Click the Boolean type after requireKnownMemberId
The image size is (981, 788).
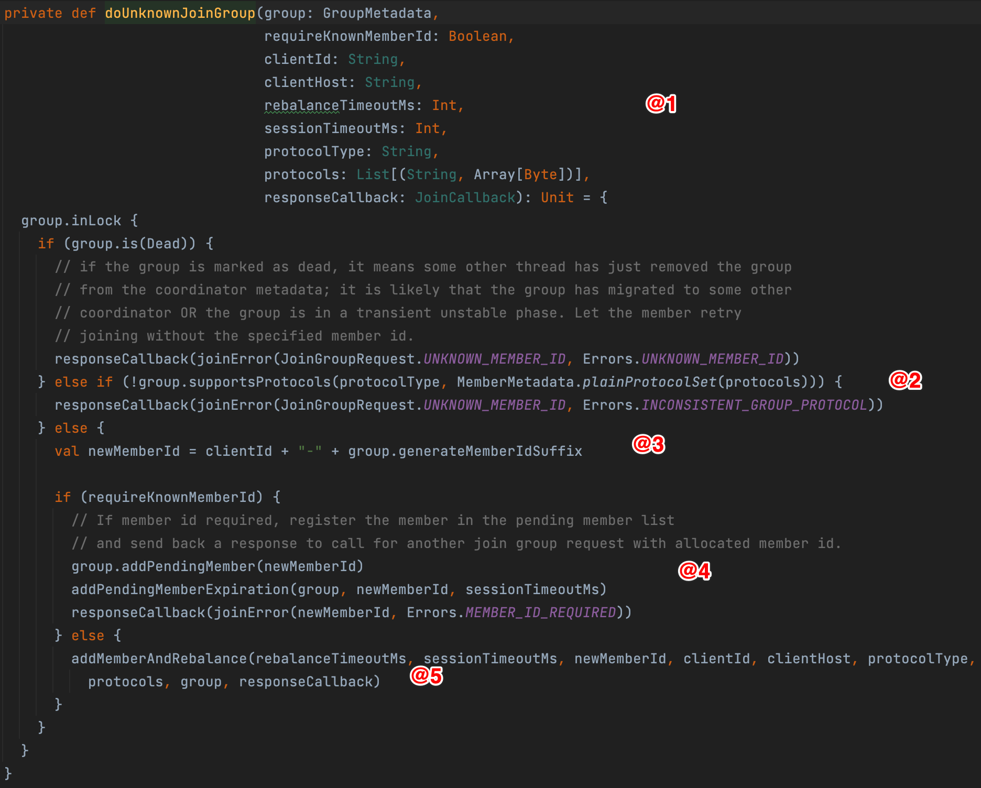(477, 36)
